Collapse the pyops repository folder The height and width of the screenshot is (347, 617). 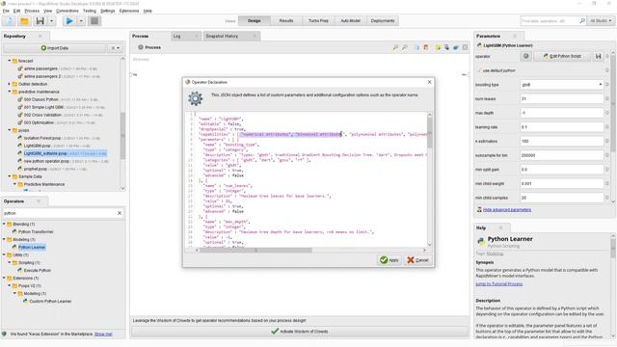click(10, 130)
